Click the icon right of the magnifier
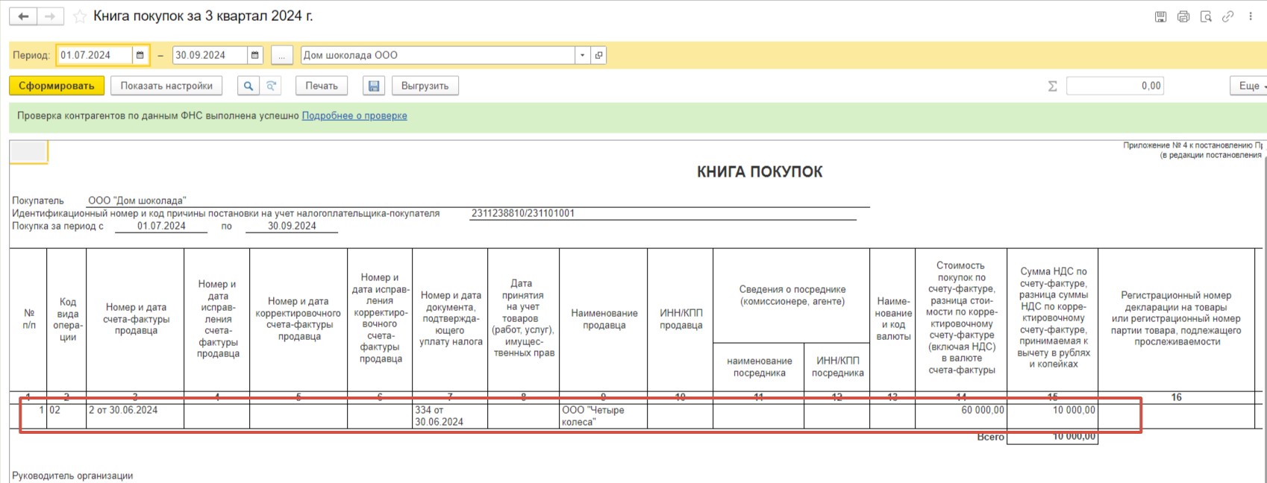This screenshot has height=483, width=1267. point(272,86)
